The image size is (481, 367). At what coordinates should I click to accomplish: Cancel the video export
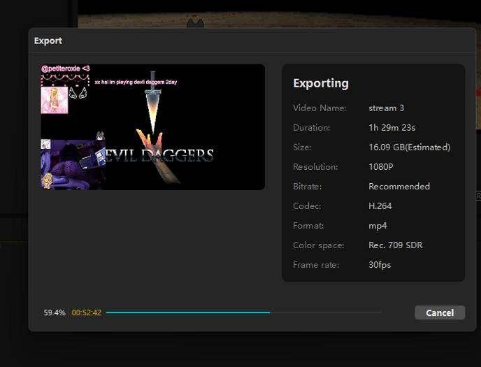(440, 312)
